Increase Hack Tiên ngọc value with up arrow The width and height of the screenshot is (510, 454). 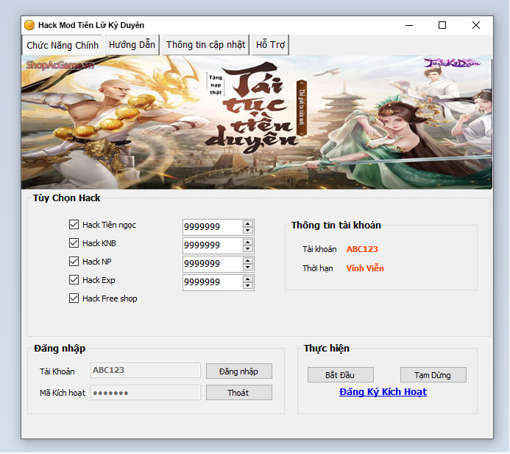coord(248,223)
